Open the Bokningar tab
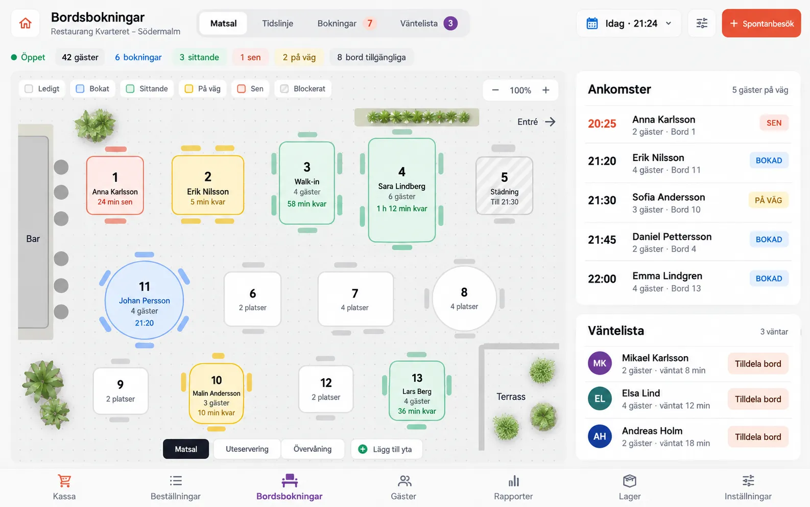810x507 pixels. [347, 24]
